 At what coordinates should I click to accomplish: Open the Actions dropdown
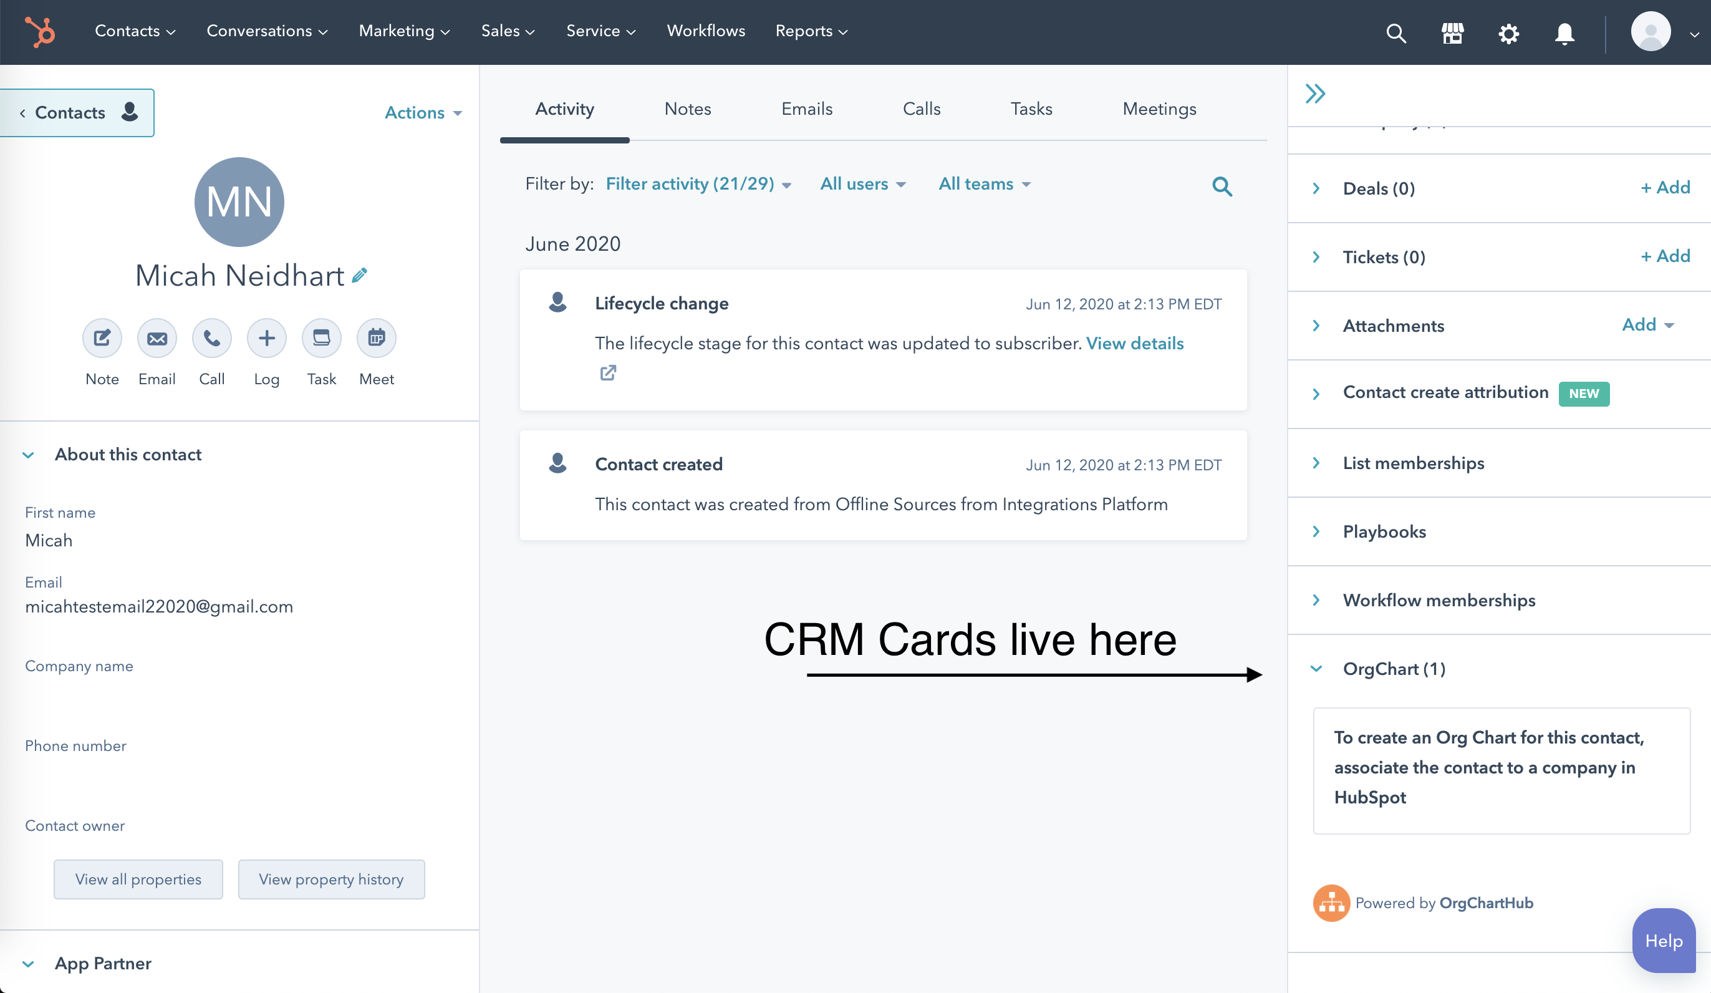click(x=422, y=113)
